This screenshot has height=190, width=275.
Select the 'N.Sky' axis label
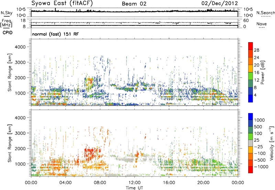[7, 13]
